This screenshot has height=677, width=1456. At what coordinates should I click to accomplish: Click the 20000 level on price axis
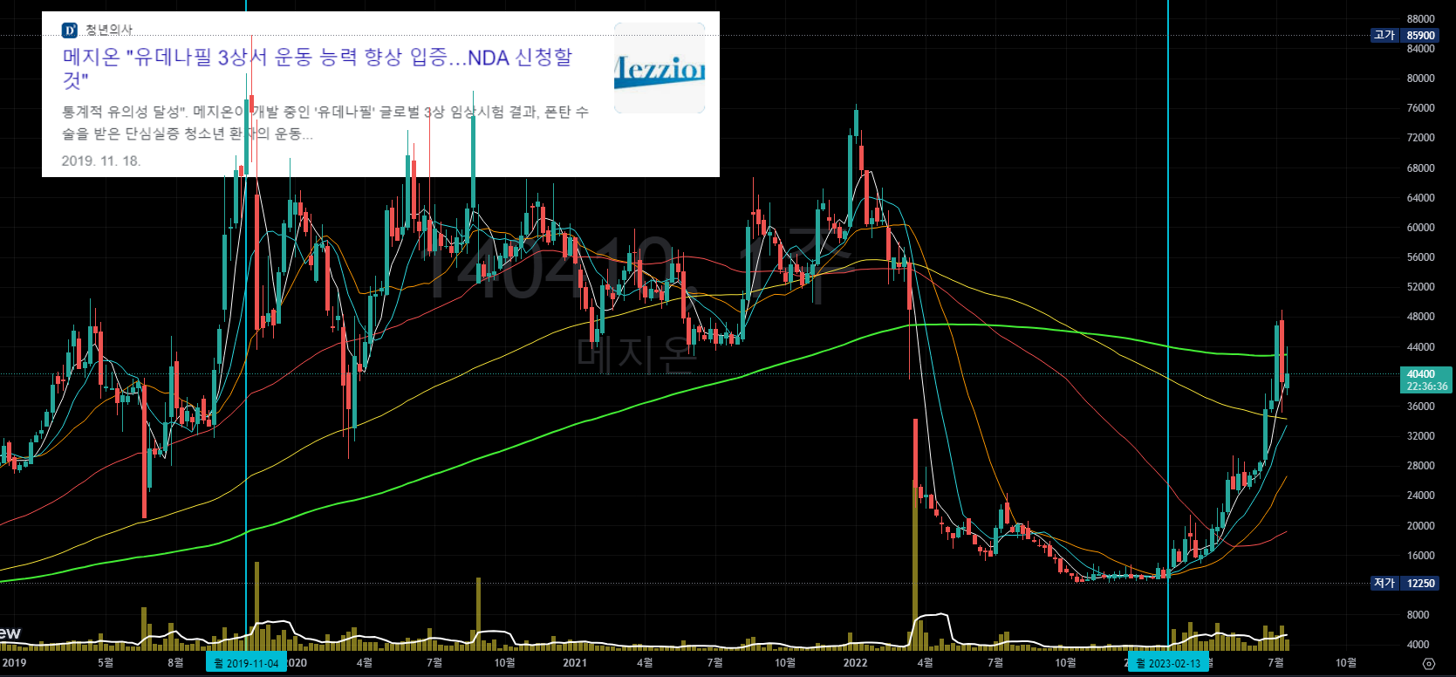[x=1420, y=526]
